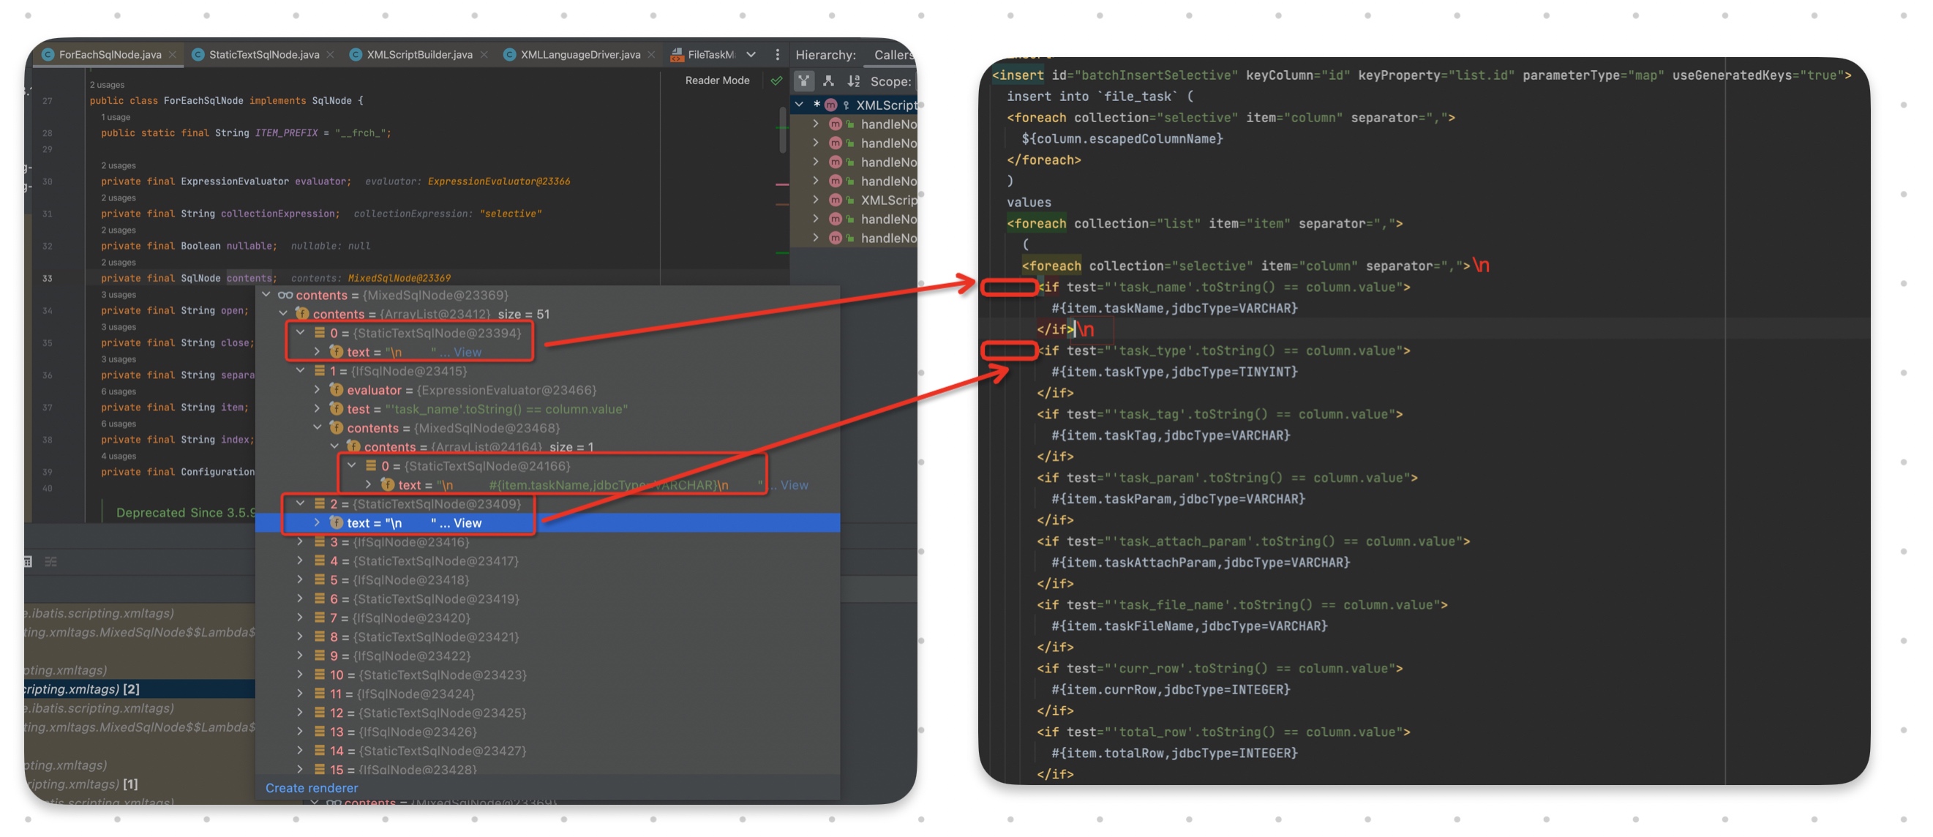Close the XMLLanguageDriver.java tab

(651, 54)
